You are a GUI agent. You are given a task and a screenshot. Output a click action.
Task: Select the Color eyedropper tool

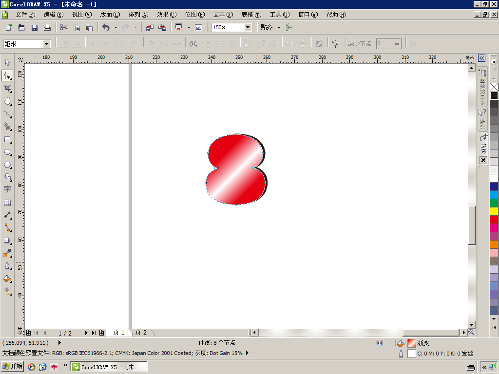click(7, 253)
